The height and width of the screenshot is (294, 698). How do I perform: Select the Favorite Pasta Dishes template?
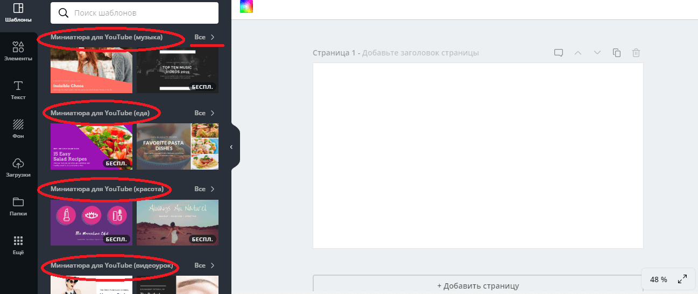(x=178, y=146)
